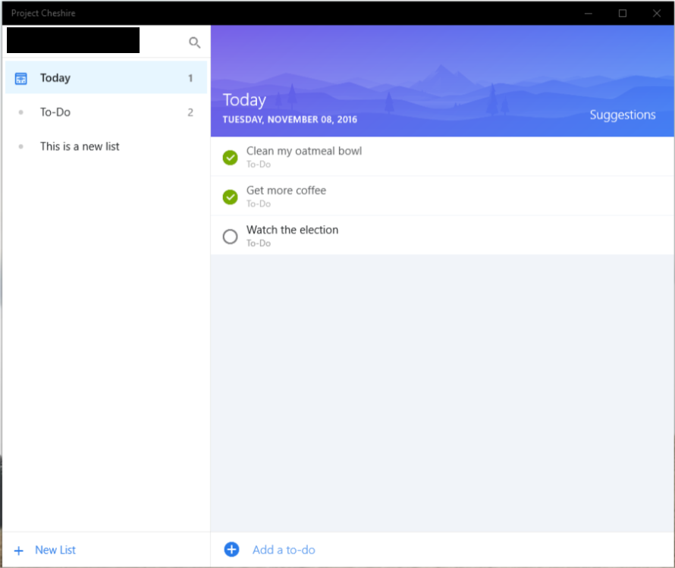Click the To-Do label under Clean my oatmeal bowl

(x=259, y=164)
